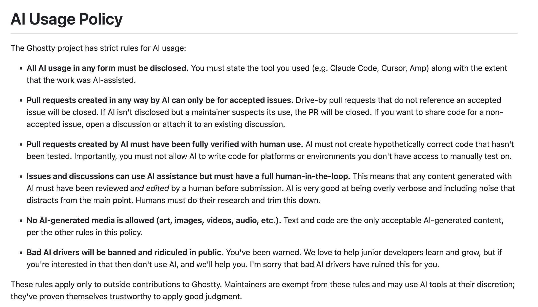Click the horizontal divider below the heading

point(264,34)
